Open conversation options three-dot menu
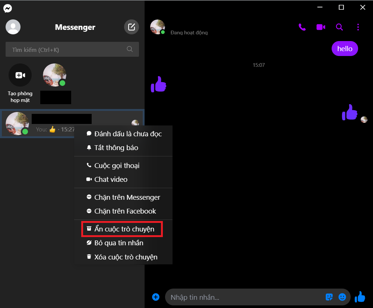This screenshot has height=308, width=373. 358,27
